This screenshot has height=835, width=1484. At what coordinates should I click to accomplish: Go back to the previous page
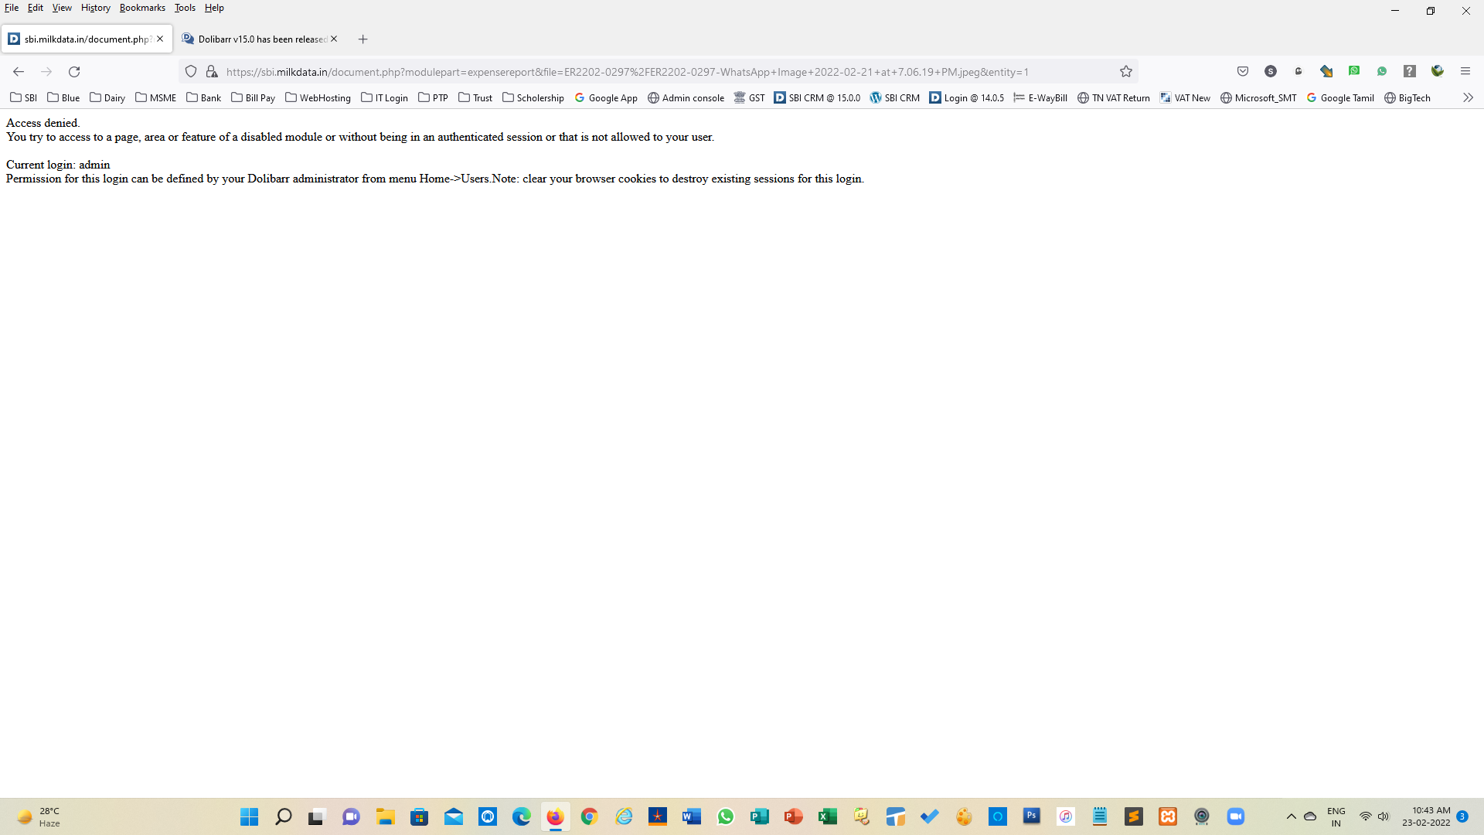(19, 71)
